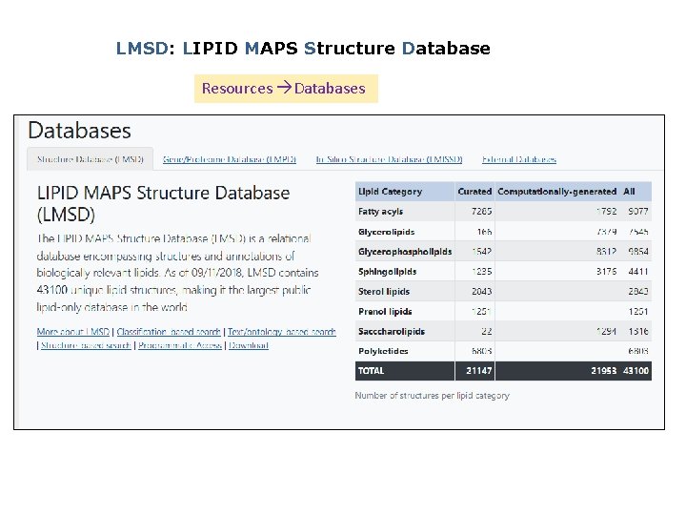
Task: Follow the More about LMSD link
Action: 73,332
